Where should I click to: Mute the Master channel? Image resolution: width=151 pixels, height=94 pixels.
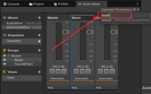[x=58, y=71]
